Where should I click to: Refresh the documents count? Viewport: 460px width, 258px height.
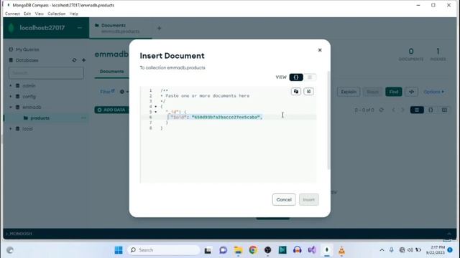point(382,110)
